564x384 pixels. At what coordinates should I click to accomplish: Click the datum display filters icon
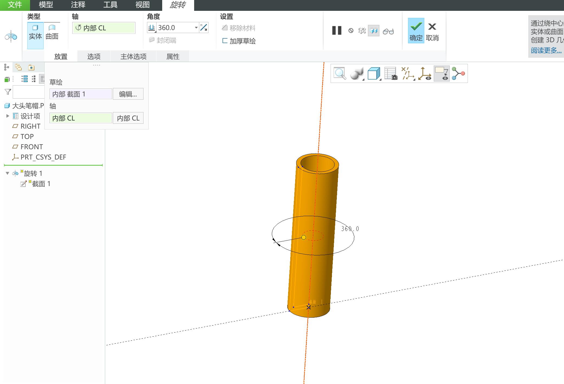[408, 73]
